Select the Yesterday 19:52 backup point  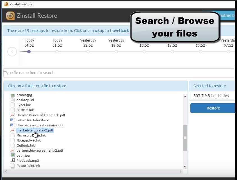(116, 52)
